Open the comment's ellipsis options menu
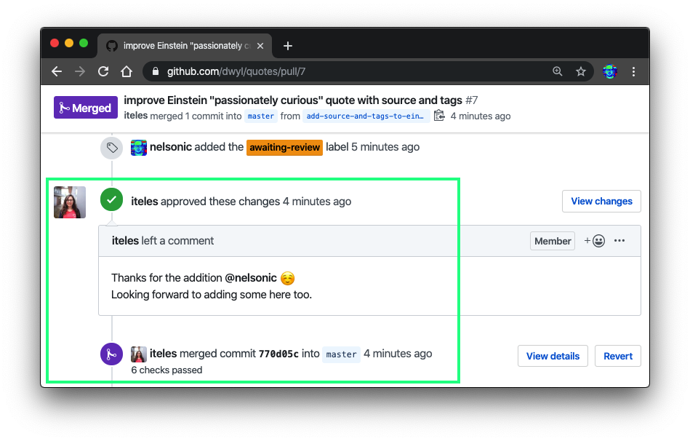 click(x=619, y=241)
